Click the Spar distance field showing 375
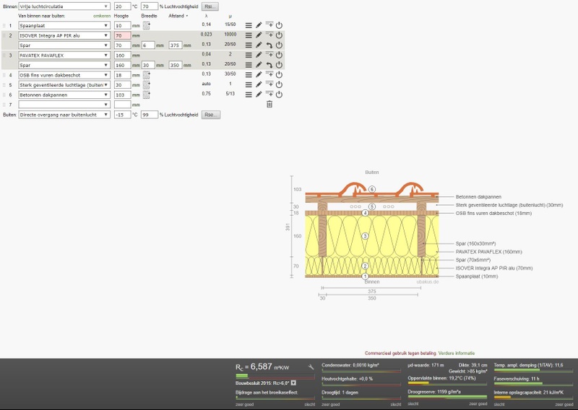Viewport: 578px width, 410px height. pos(176,45)
